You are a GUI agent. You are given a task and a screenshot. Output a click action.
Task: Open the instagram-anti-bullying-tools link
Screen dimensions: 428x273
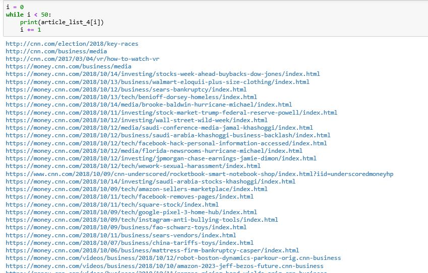pos(142,220)
